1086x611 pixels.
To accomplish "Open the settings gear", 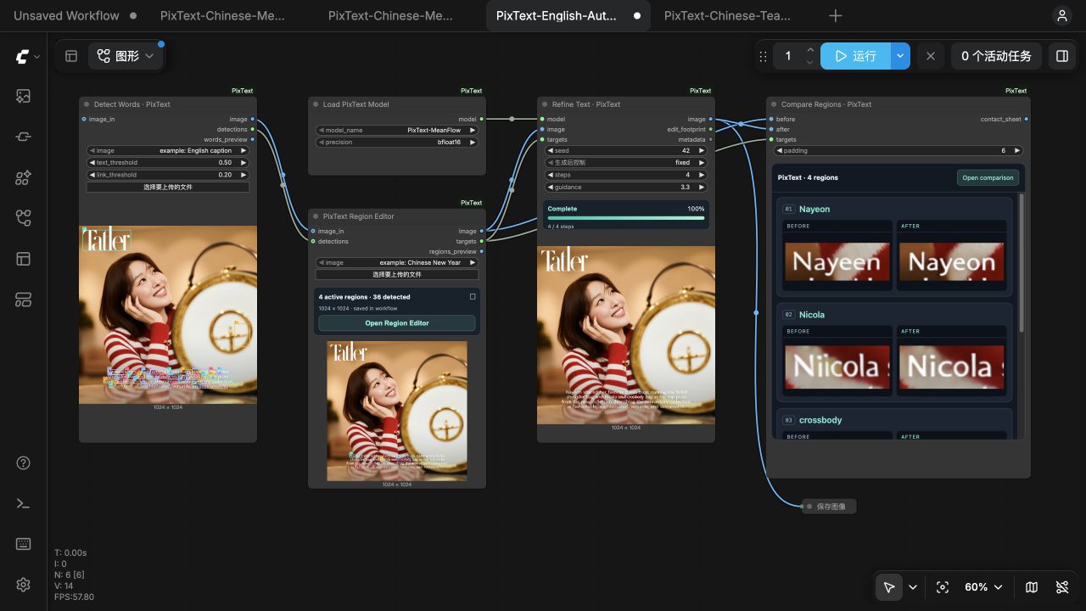I will 23,585.
